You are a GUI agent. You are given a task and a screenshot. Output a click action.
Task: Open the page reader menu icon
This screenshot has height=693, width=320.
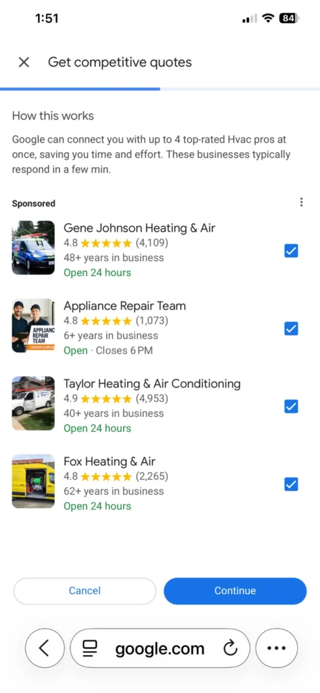pyautogui.click(x=90, y=648)
